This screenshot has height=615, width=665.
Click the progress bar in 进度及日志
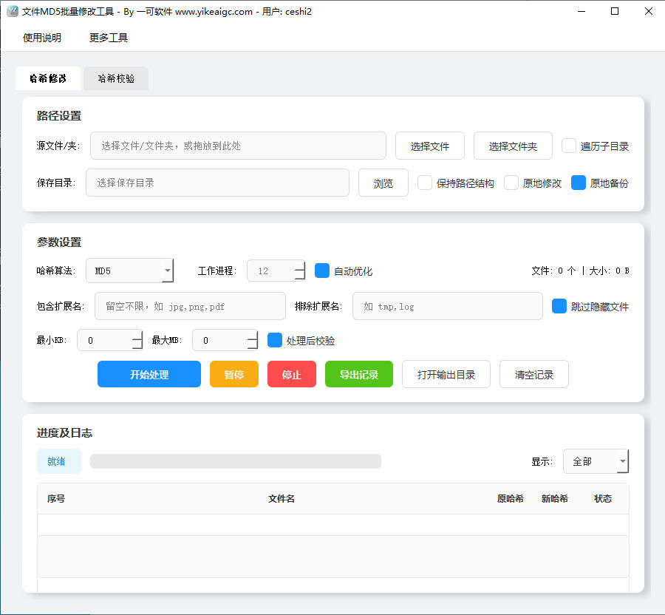236,461
